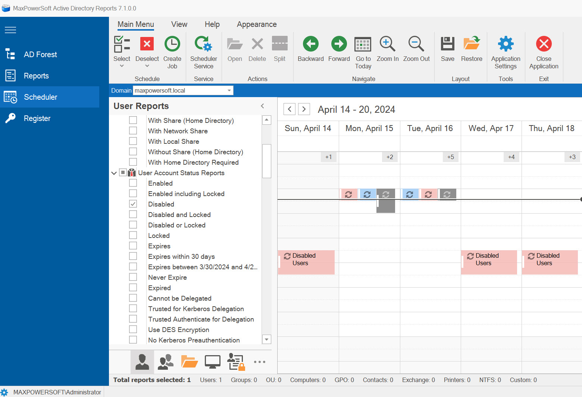Check Use DES Encryption checkbox
The width and height of the screenshot is (582, 397).
tap(133, 329)
